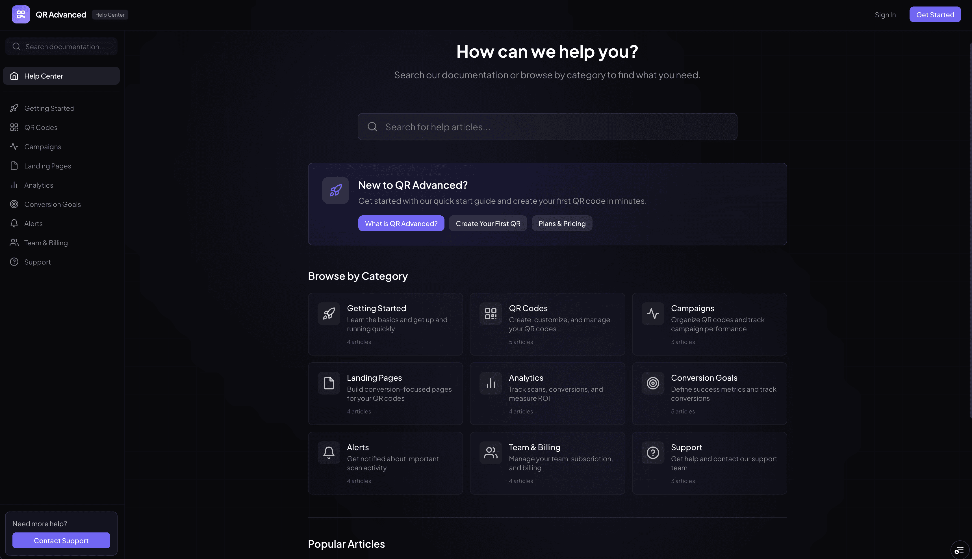Click the QR Advanced logo icon
The height and width of the screenshot is (559, 972).
click(x=21, y=15)
